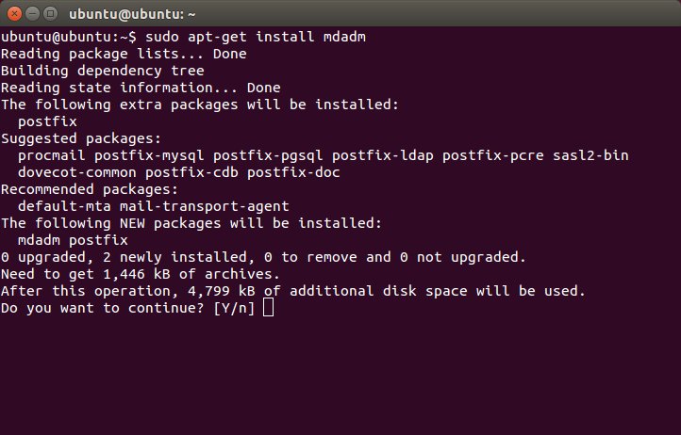This screenshot has height=435, width=681.
Task: Click the '1,446 kB' archive size text
Action: [137, 274]
